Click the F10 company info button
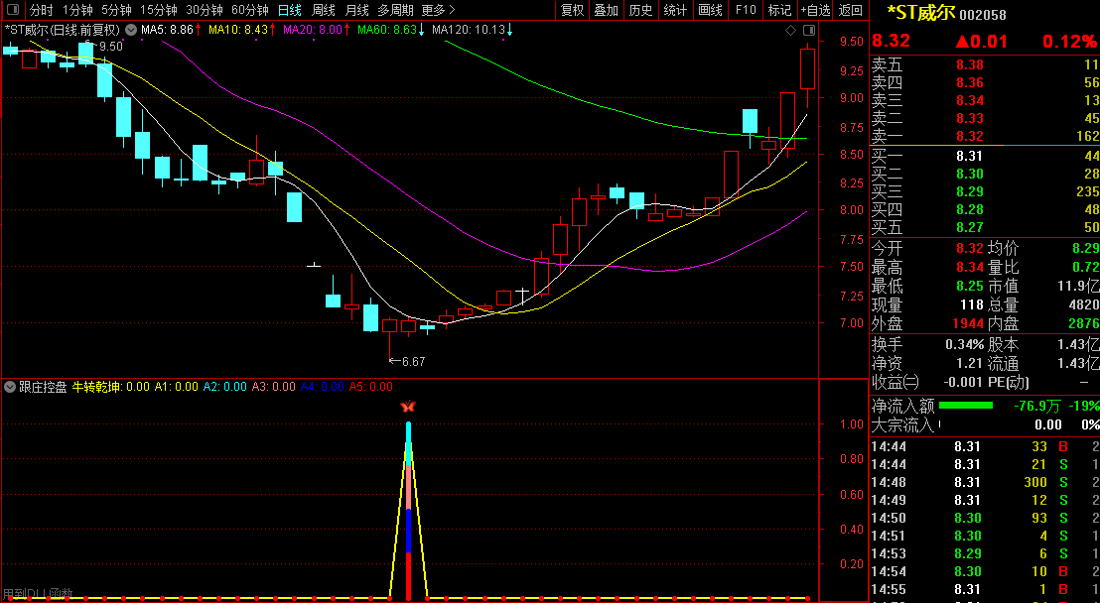Screen dimensions: 1100x603 click(746, 10)
